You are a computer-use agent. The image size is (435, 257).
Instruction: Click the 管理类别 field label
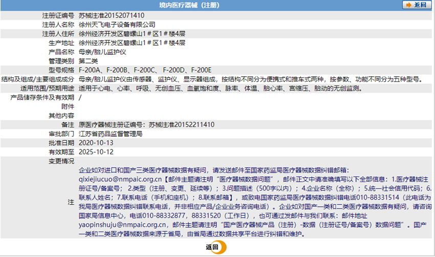[x=61, y=61]
